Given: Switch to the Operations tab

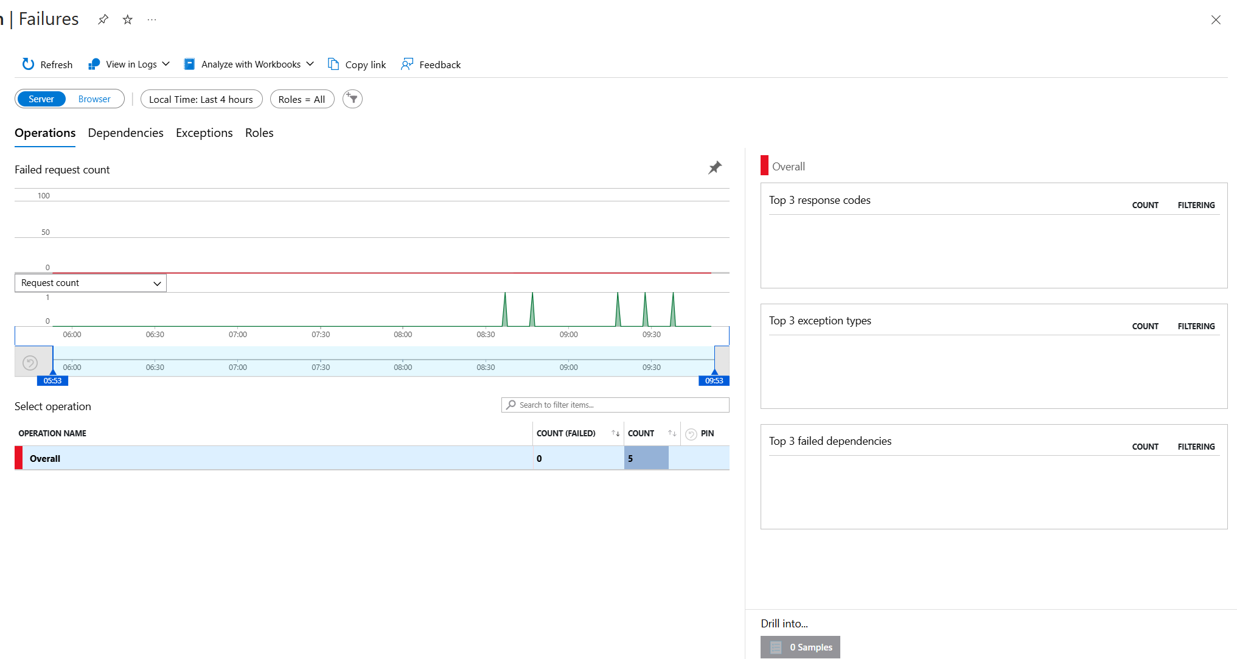Looking at the screenshot, I should 45,133.
